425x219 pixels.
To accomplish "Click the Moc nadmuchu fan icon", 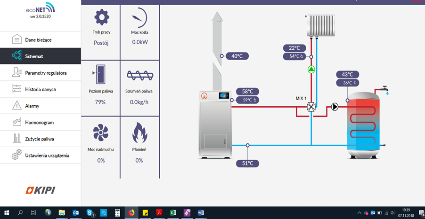I will pos(100,133).
